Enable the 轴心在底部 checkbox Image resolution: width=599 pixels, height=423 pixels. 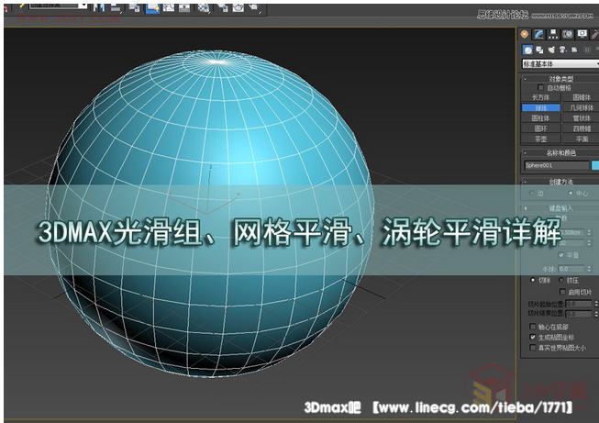click(x=533, y=327)
